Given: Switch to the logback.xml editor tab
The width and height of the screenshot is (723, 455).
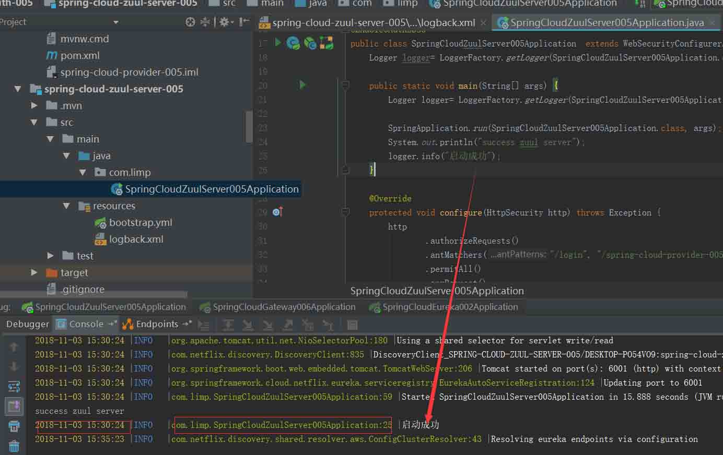Looking at the screenshot, I should 374,22.
